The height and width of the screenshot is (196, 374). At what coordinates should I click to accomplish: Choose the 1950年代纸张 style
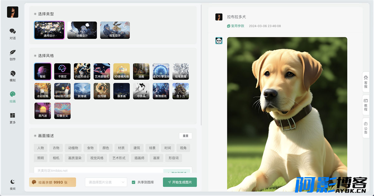(62, 91)
